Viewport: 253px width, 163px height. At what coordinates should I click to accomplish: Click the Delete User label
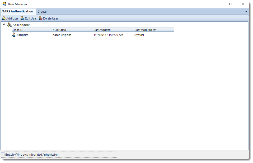[x=50, y=18]
